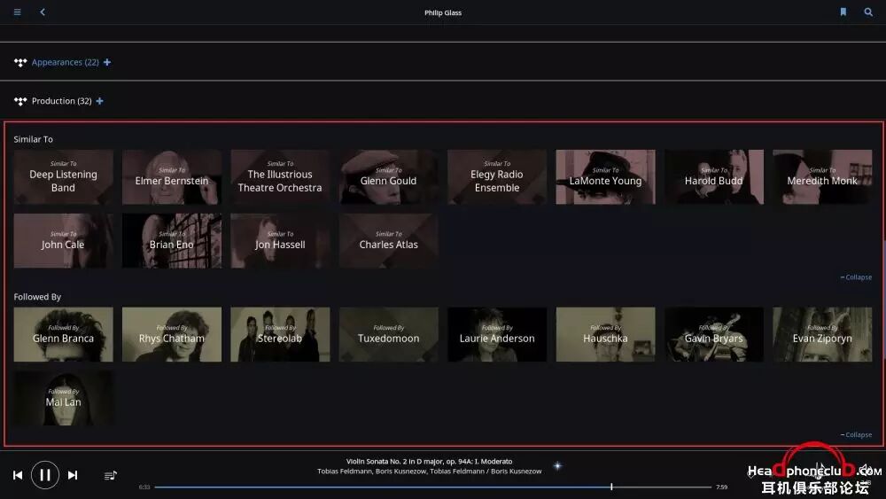The height and width of the screenshot is (499, 886).
Task: Open Evan Ziporyn follower tile
Action: (823, 334)
